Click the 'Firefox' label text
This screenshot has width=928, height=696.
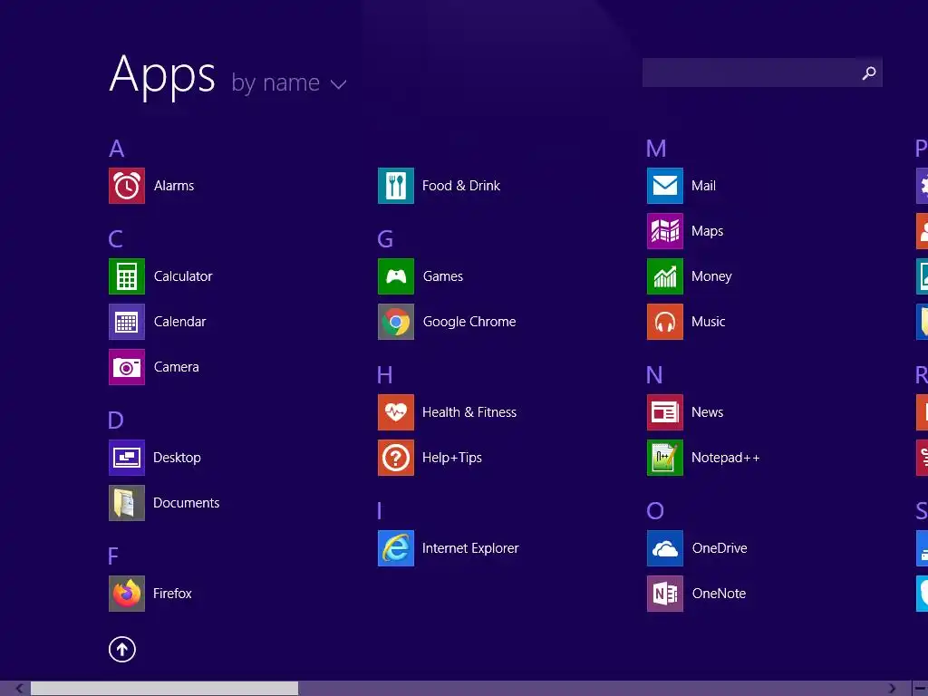[x=172, y=594]
